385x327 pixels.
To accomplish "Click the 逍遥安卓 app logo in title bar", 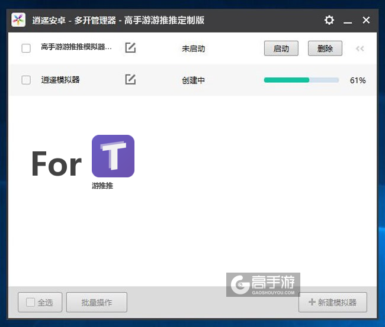I will [x=18, y=20].
